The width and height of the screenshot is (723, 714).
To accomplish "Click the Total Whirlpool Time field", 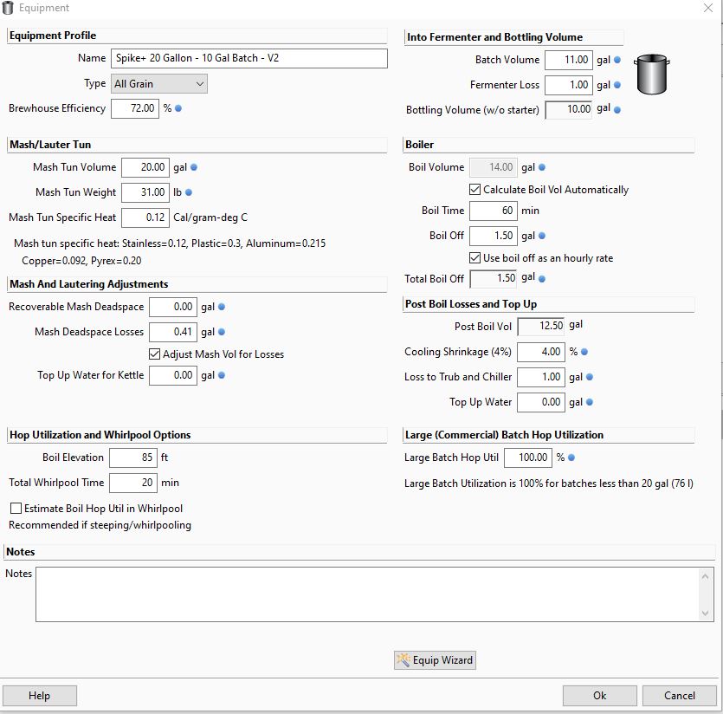I will click(133, 483).
